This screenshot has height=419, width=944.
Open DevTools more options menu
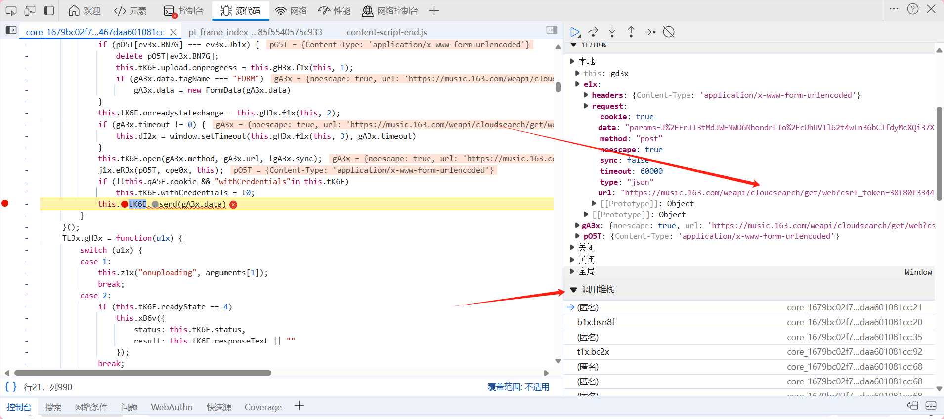click(894, 9)
